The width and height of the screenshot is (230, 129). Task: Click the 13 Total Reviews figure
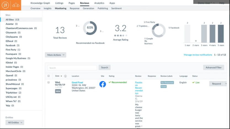(60, 30)
